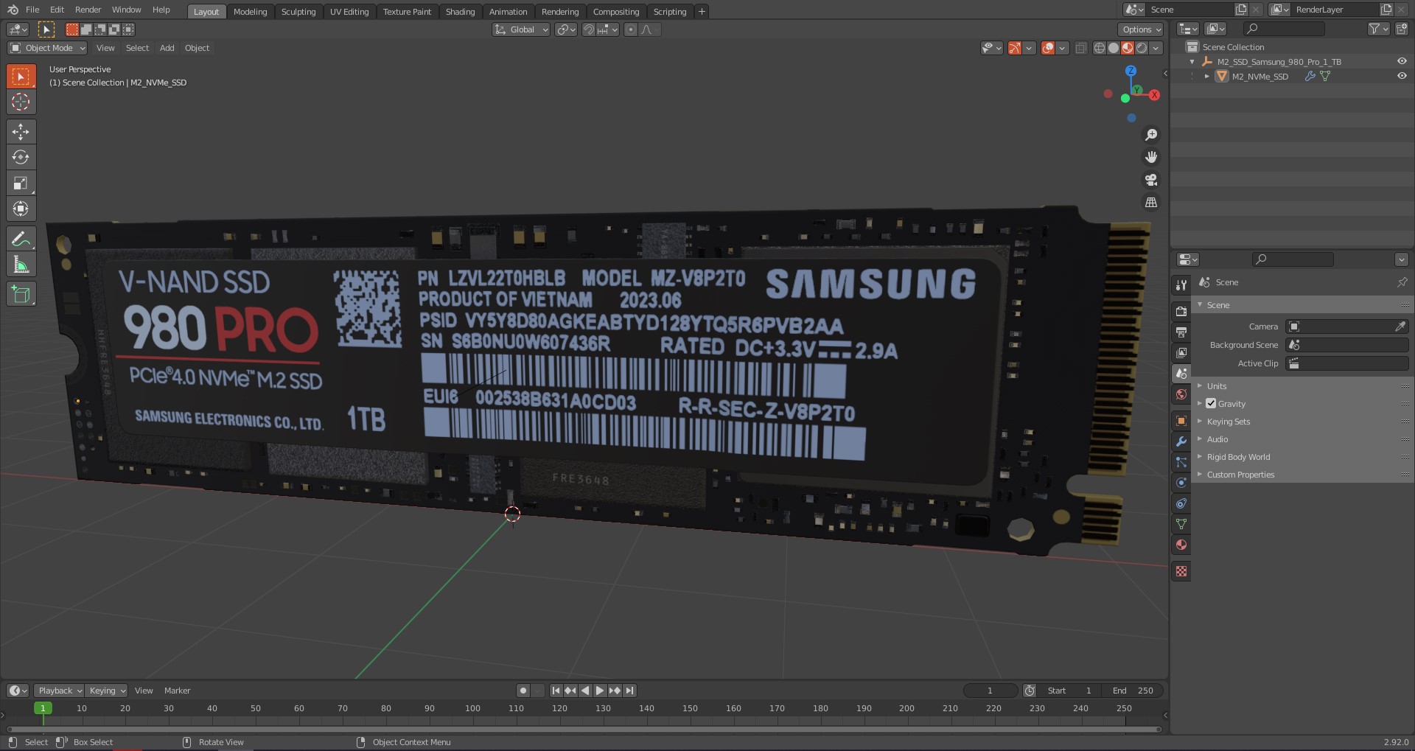Open the Material properties tab
The image size is (1415, 751).
tap(1181, 545)
